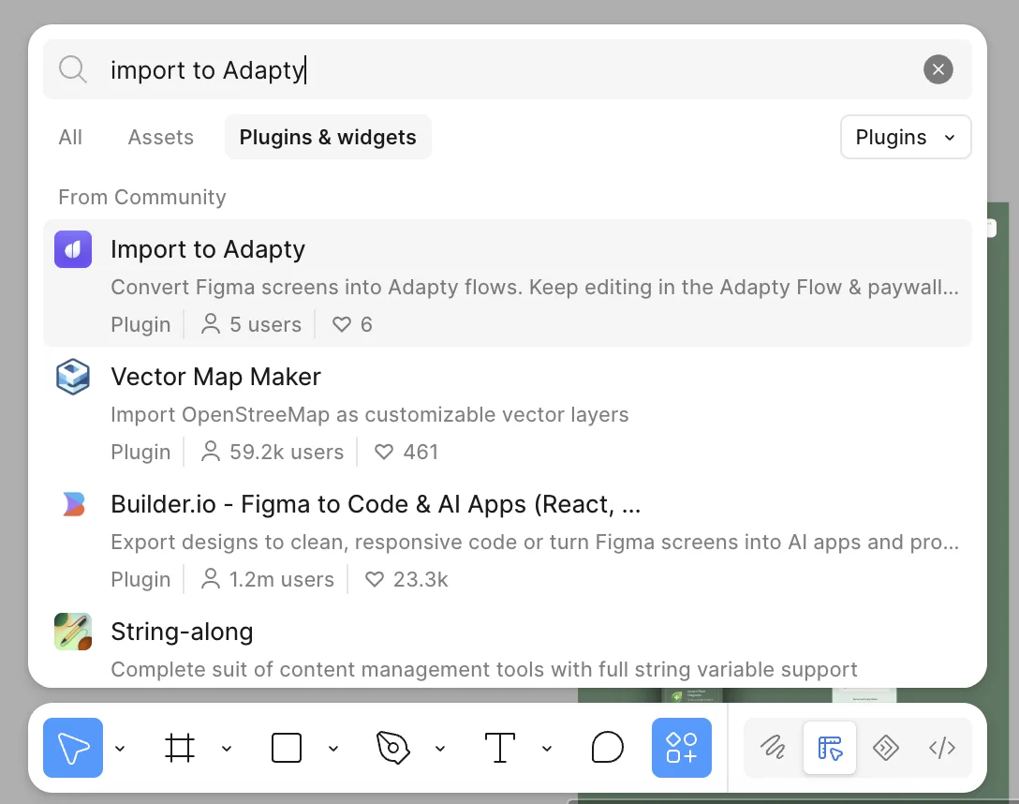Open the Builder.io plugin result

(x=507, y=538)
